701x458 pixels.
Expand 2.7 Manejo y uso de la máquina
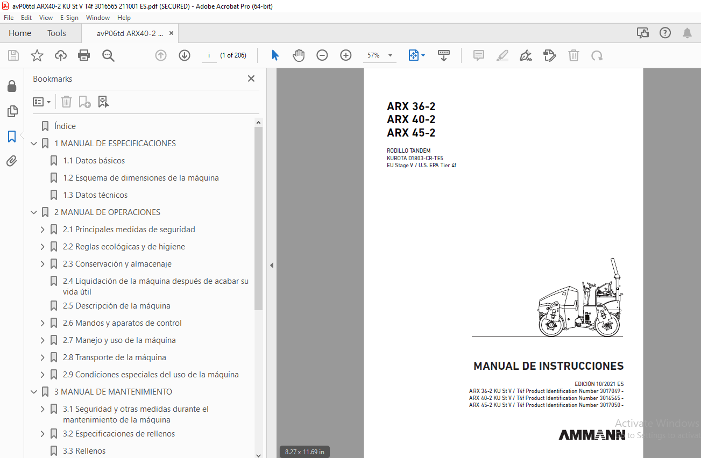[43, 340]
